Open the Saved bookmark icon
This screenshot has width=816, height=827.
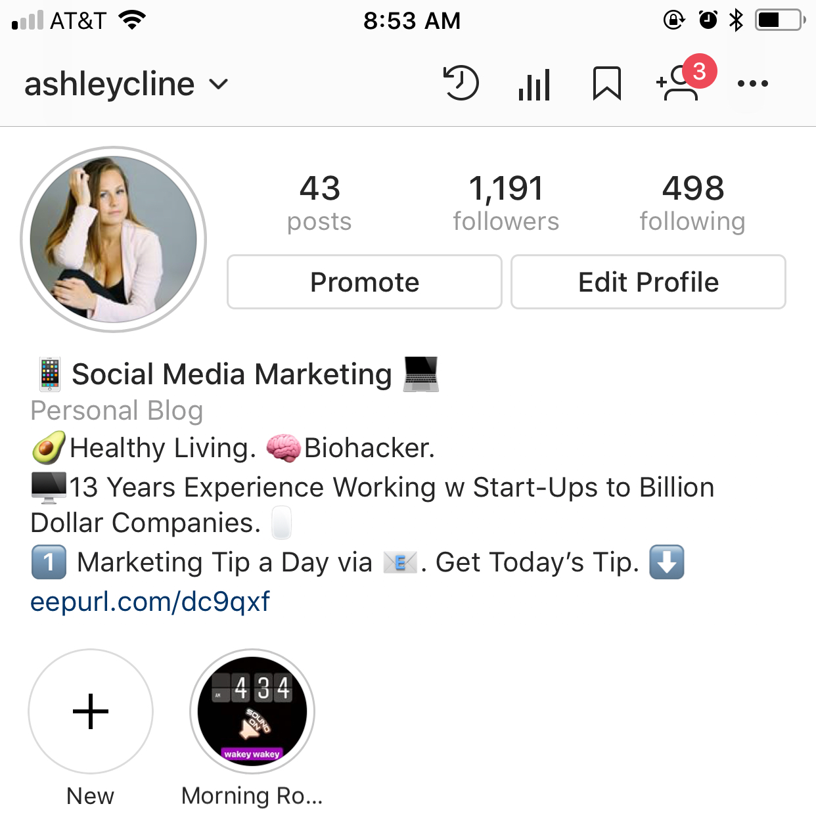coord(606,83)
